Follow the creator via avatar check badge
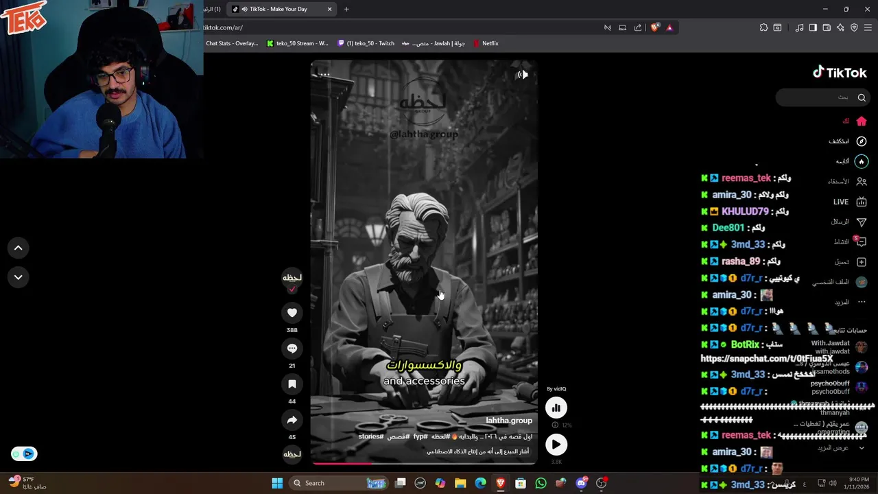Screen dimensions: 878x494 [x=292, y=290]
